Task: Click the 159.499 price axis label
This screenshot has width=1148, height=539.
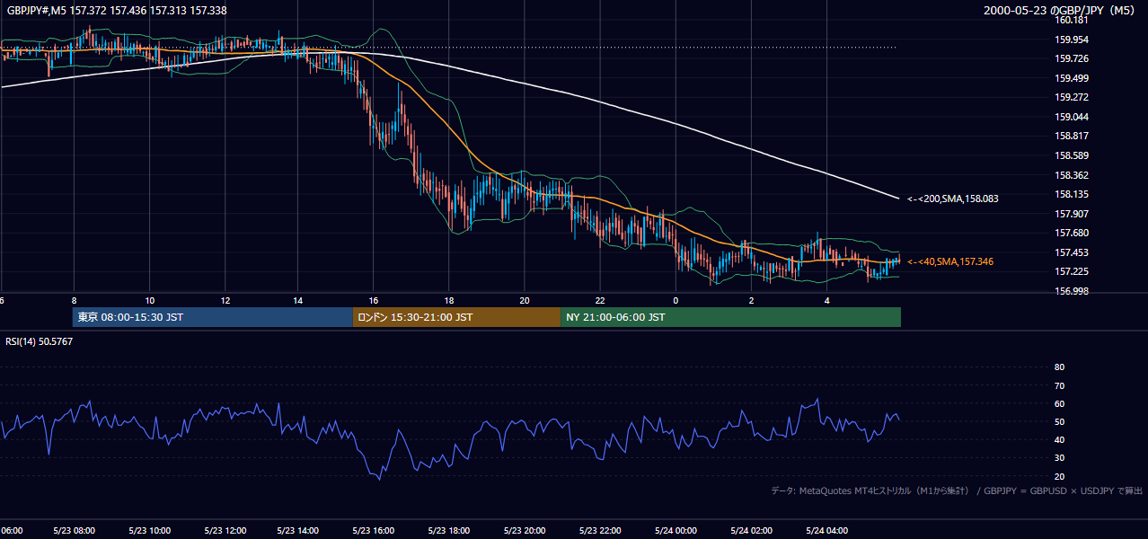Action: point(1072,78)
